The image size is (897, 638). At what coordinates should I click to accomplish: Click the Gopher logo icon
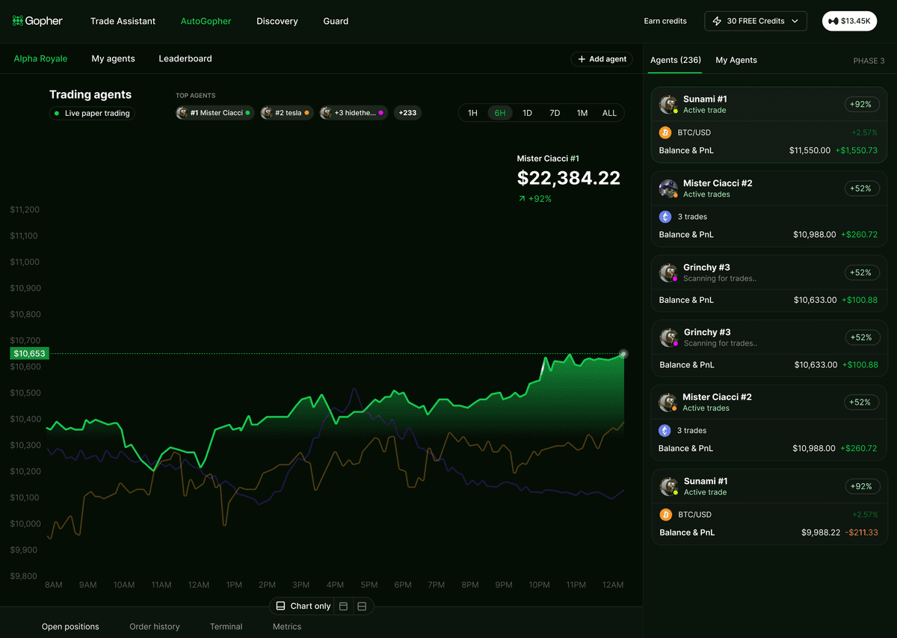point(18,21)
